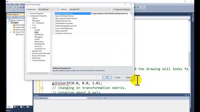Click Find Message in Code icon in Output
This screenshot has height=112, width=200.
90,98
